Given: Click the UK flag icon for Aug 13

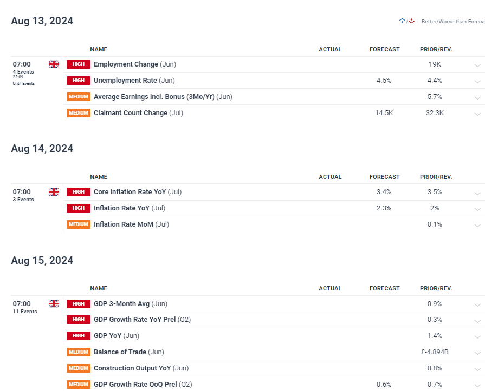Looking at the screenshot, I should pyautogui.click(x=54, y=64).
